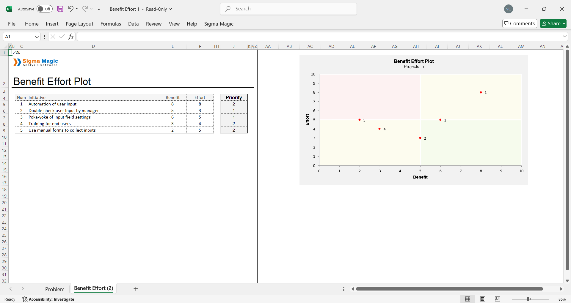Open the Formulas ribbon tab
The image size is (571, 303).
[x=111, y=24]
